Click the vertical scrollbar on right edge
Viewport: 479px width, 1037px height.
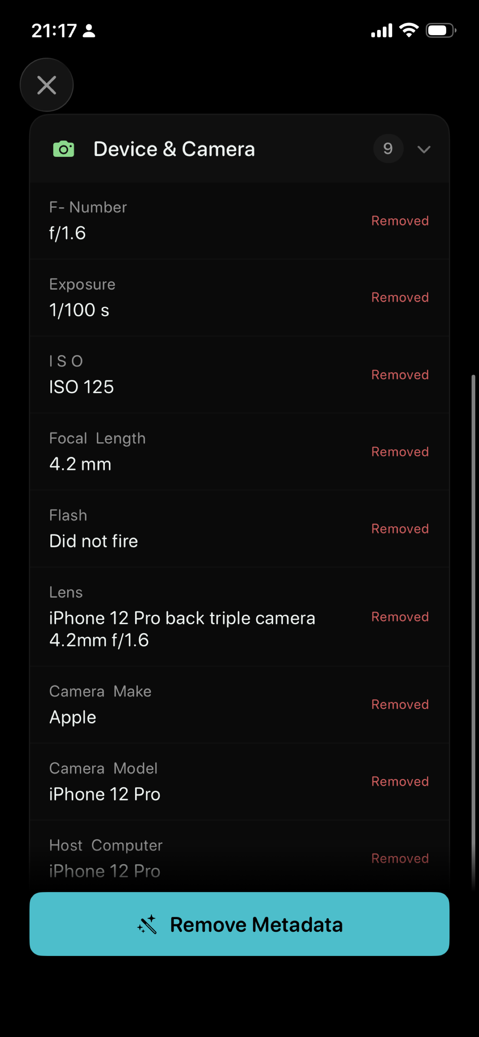pos(473,632)
